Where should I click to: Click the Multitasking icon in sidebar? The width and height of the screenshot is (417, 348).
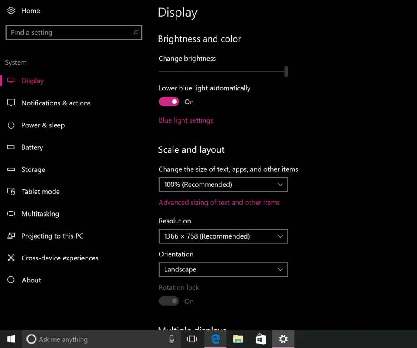pos(11,213)
